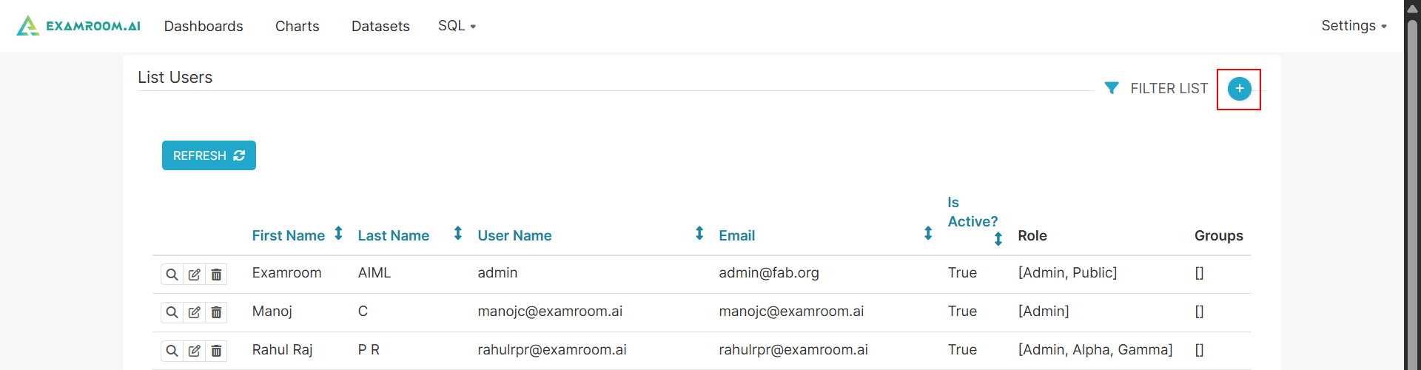Click the add user plus icon

click(1239, 89)
